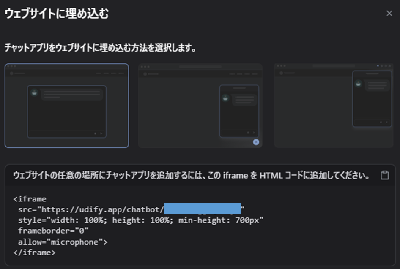Click the bot avatar in first preview
Image resolution: width=400 pixels, height=269 pixels.
[x=35, y=93]
